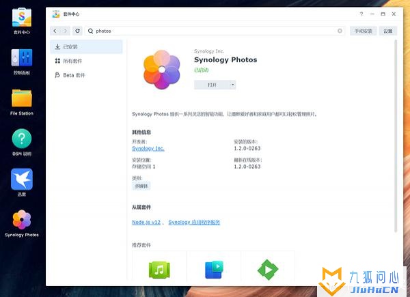Click the Package Center title bar icon
Screen dimensions: 410x297
tap(56, 14)
